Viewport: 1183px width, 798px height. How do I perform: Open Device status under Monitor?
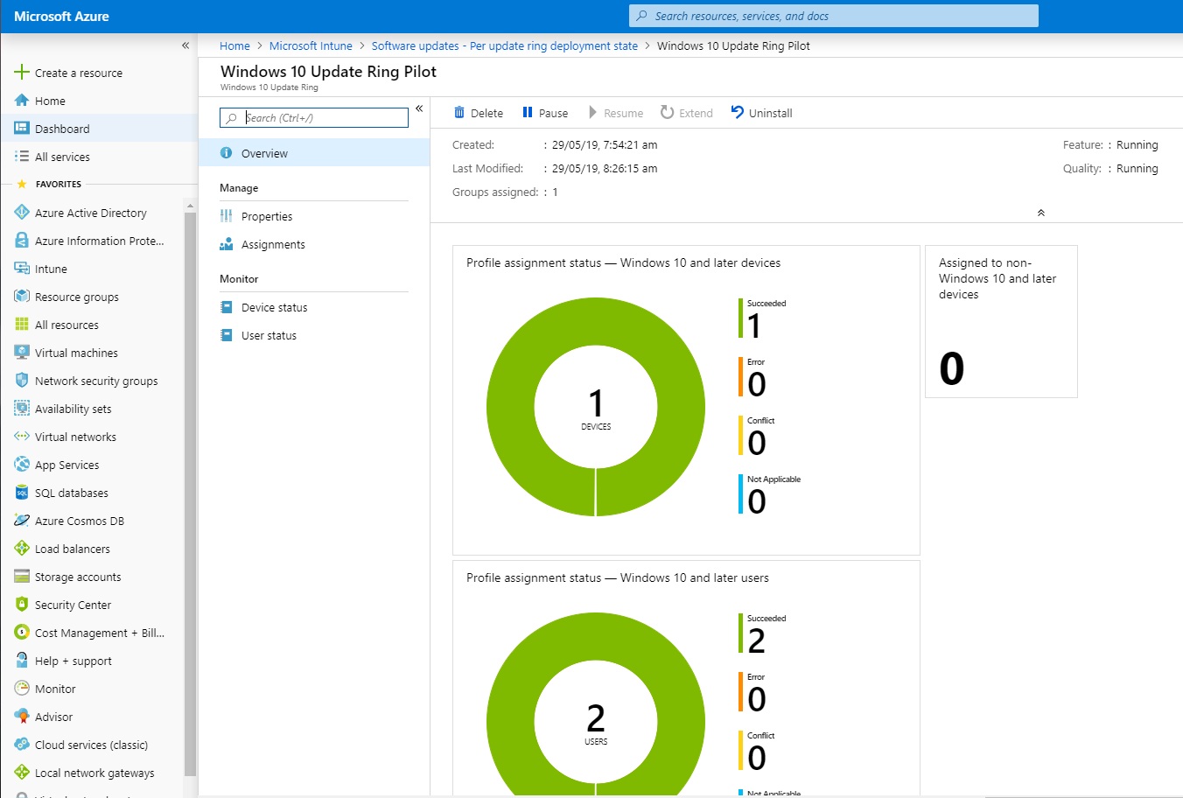pos(275,307)
